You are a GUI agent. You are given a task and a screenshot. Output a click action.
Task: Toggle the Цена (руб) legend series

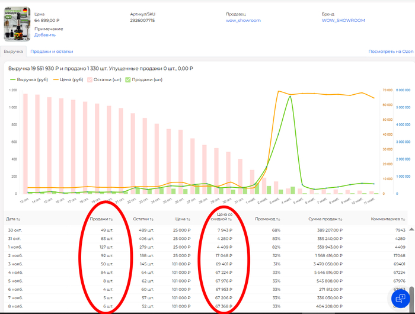point(68,79)
